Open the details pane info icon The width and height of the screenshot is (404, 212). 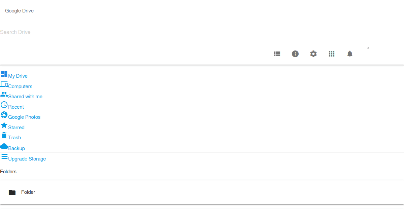tap(295, 54)
